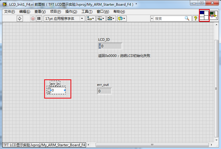Click the project path status bar text
The width and height of the screenshot is (221, 149).
coord(44,145)
